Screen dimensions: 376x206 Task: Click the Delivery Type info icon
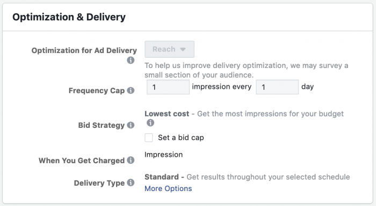(131, 182)
